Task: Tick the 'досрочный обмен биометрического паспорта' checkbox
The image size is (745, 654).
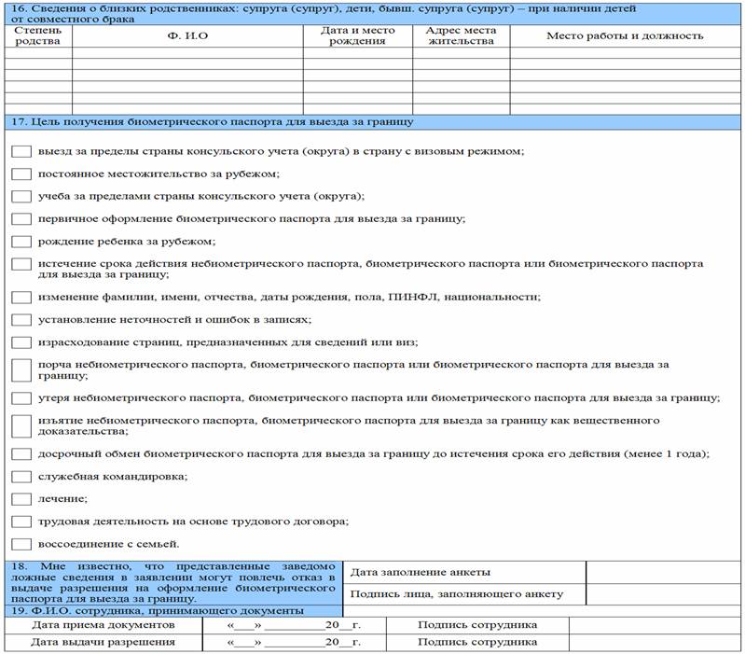Action: pyautogui.click(x=21, y=454)
